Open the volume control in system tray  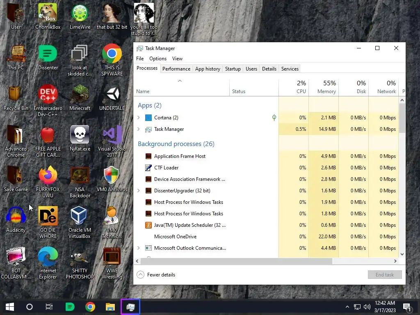pos(367,307)
